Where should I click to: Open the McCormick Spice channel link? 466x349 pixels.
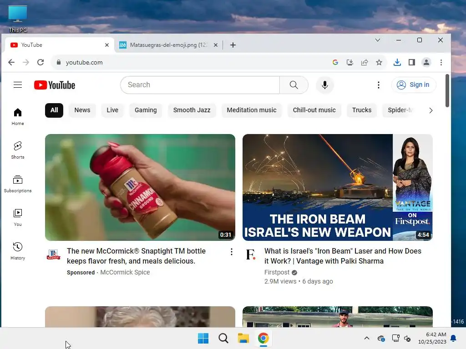click(125, 272)
